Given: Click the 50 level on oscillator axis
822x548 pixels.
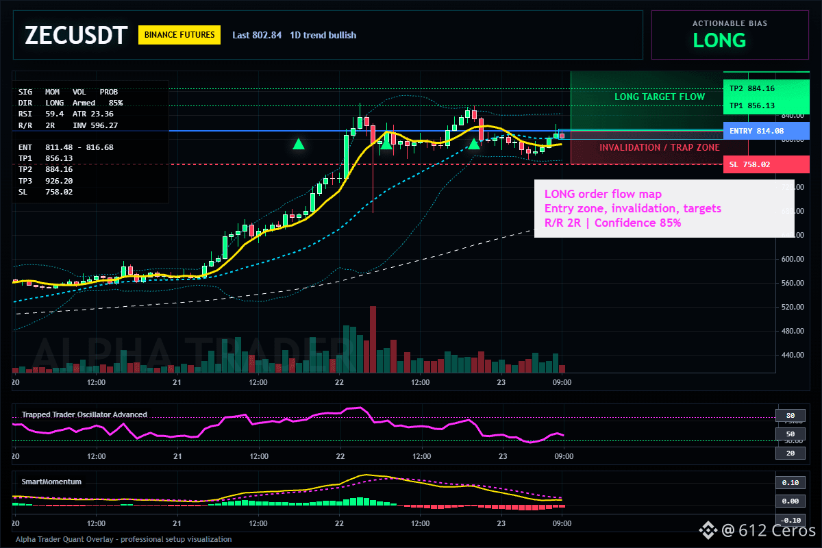Looking at the screenshot, I should tap(790, 434).
